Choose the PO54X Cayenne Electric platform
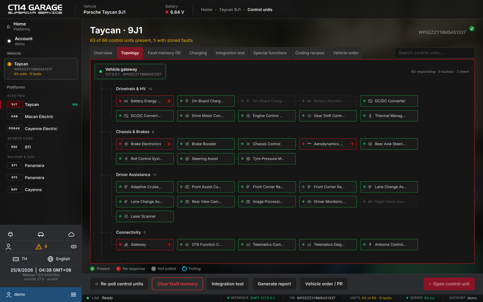 pyautogui.click(x=41, y=129)
